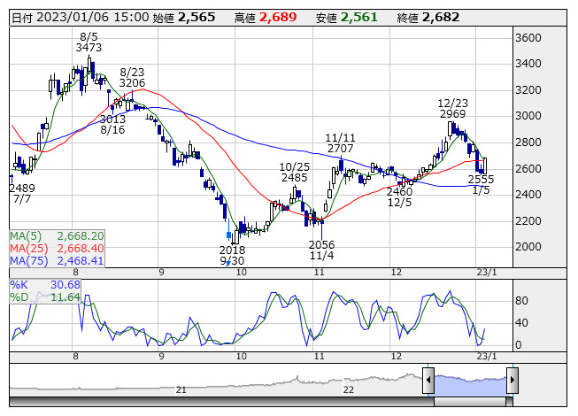Click the high price 2,689 in red
This screenshot has height=416, width=578.
click(278, 18)
